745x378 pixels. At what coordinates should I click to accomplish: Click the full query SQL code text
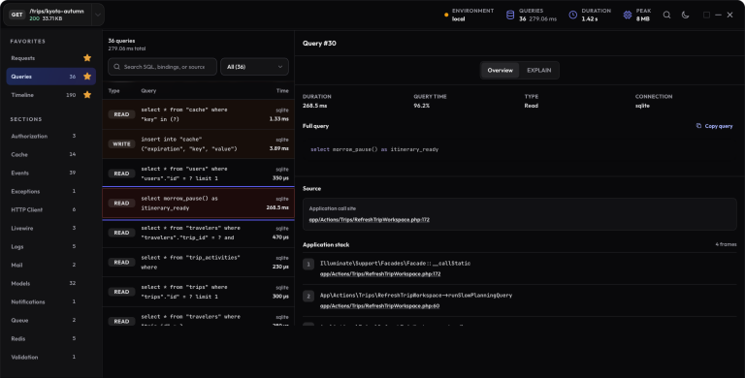coord(374,149)
